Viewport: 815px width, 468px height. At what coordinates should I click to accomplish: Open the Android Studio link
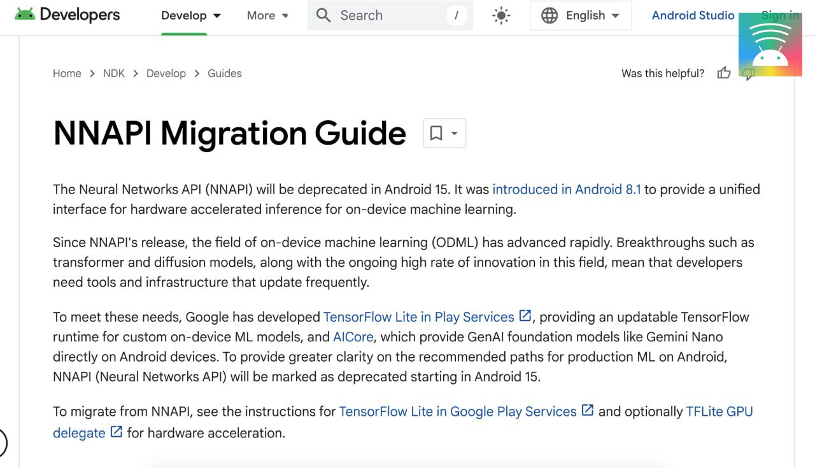pyautogui.click(x=693, y=15)
